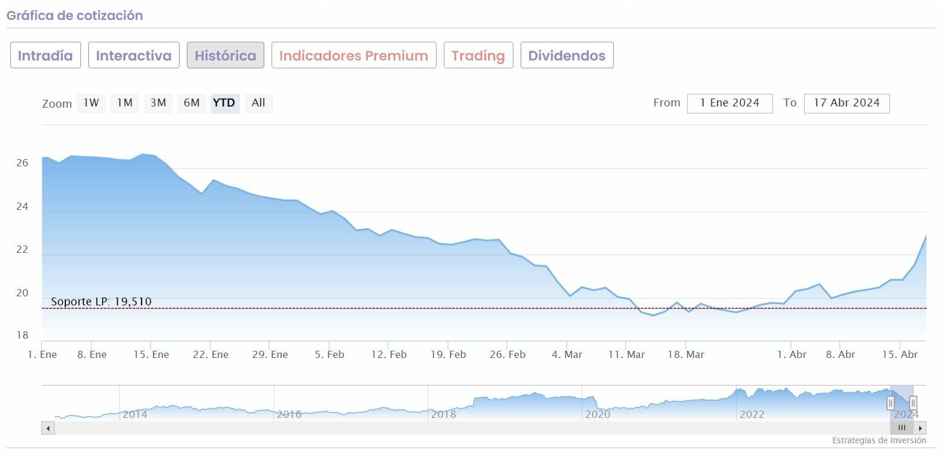
Task: Open Estrategias de Inversión credits link
Action: 879,441
